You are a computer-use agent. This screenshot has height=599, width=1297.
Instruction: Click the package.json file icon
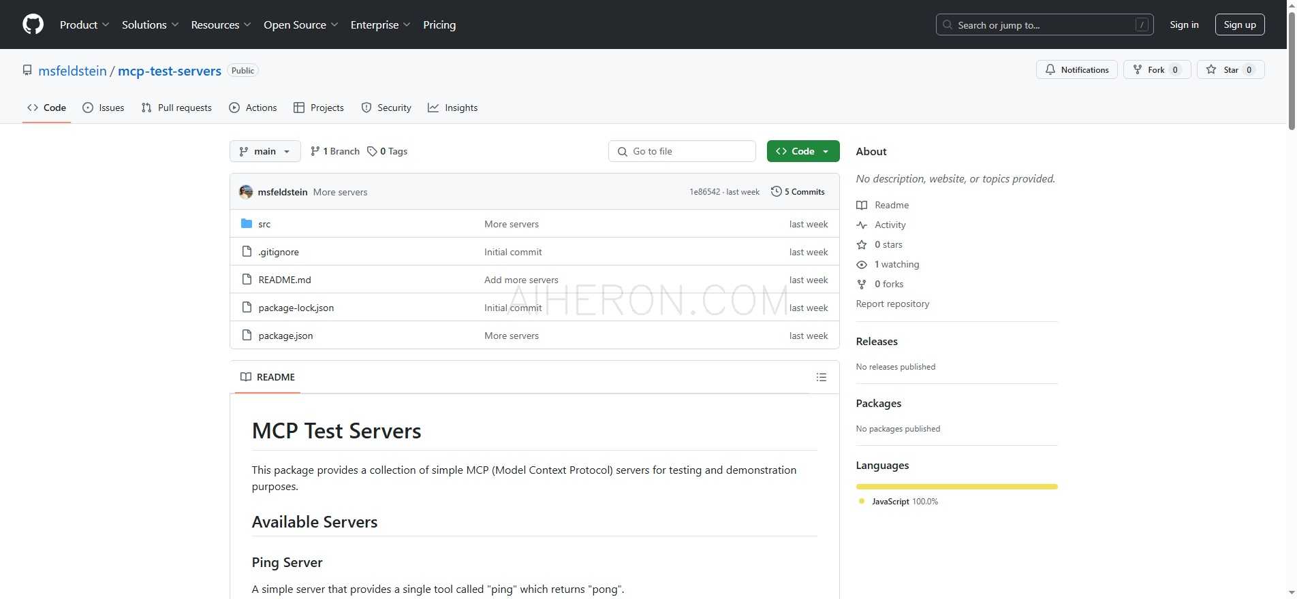coord(247,335)
